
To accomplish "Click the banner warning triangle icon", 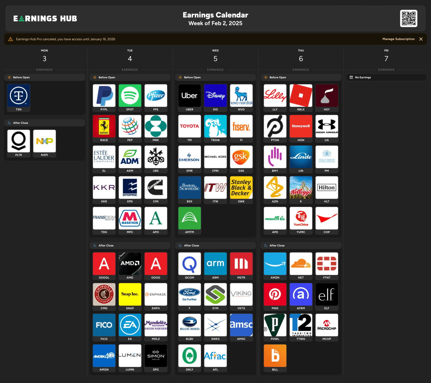I will click(11, 39).
